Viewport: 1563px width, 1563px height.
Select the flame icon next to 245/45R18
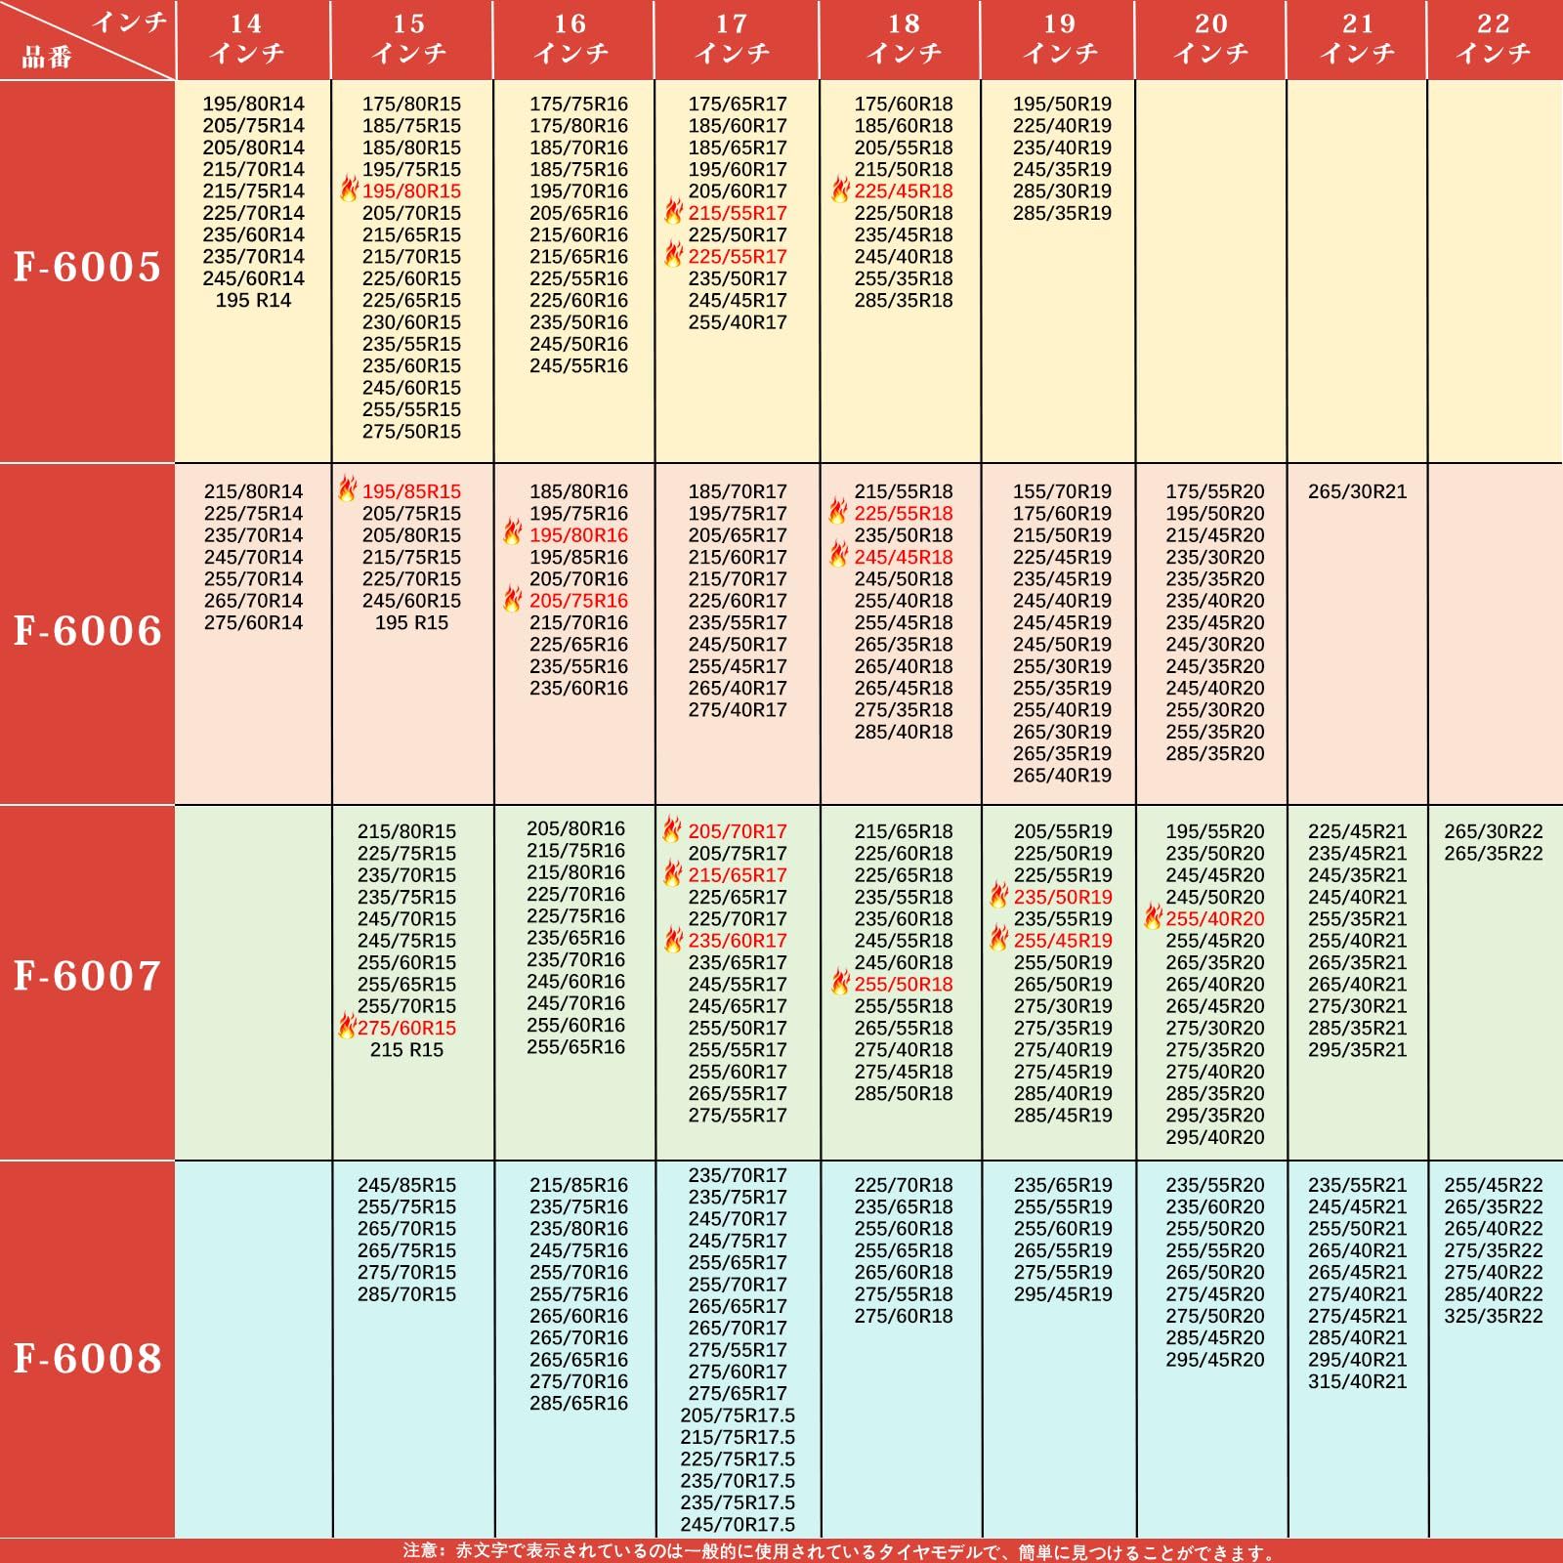[x=839, y=555]
